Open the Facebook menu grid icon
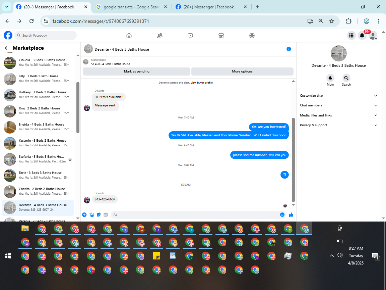This screenshot has height=290, width=386. 351,36
